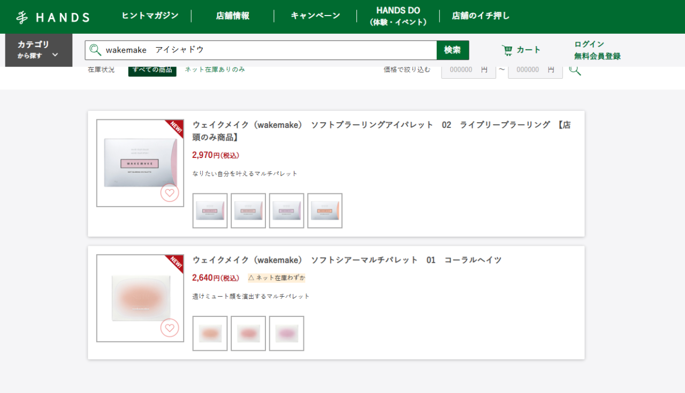This screenshot has width=685, height=393.
Task: Select third color variant of ソフトブラーリングアイパレット
Action: click(x=287, y=211)
